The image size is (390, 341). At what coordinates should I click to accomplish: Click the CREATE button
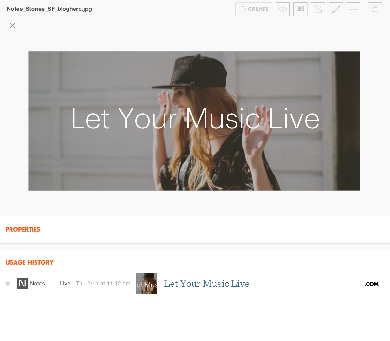(x=254, y=9)
